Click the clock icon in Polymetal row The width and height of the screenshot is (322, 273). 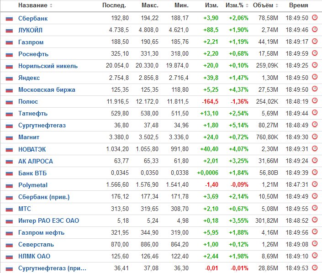(315, 184)
